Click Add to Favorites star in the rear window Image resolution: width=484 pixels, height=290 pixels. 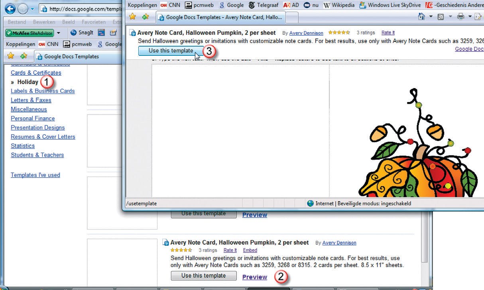click(x=24, y=56)
